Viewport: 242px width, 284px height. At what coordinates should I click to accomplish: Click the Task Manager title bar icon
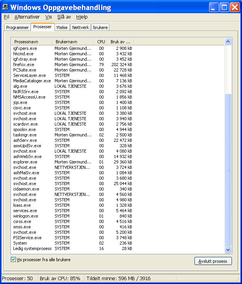[x=5, y=7]
